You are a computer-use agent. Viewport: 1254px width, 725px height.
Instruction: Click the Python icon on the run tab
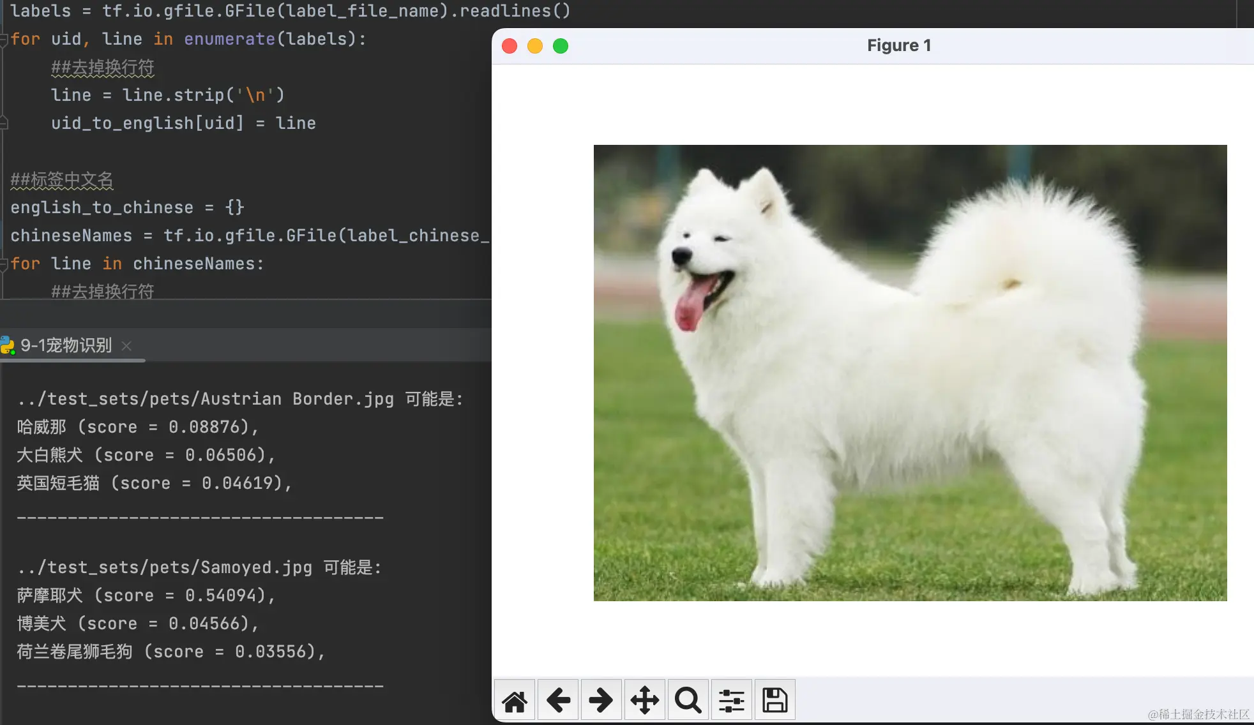[8, 345]
